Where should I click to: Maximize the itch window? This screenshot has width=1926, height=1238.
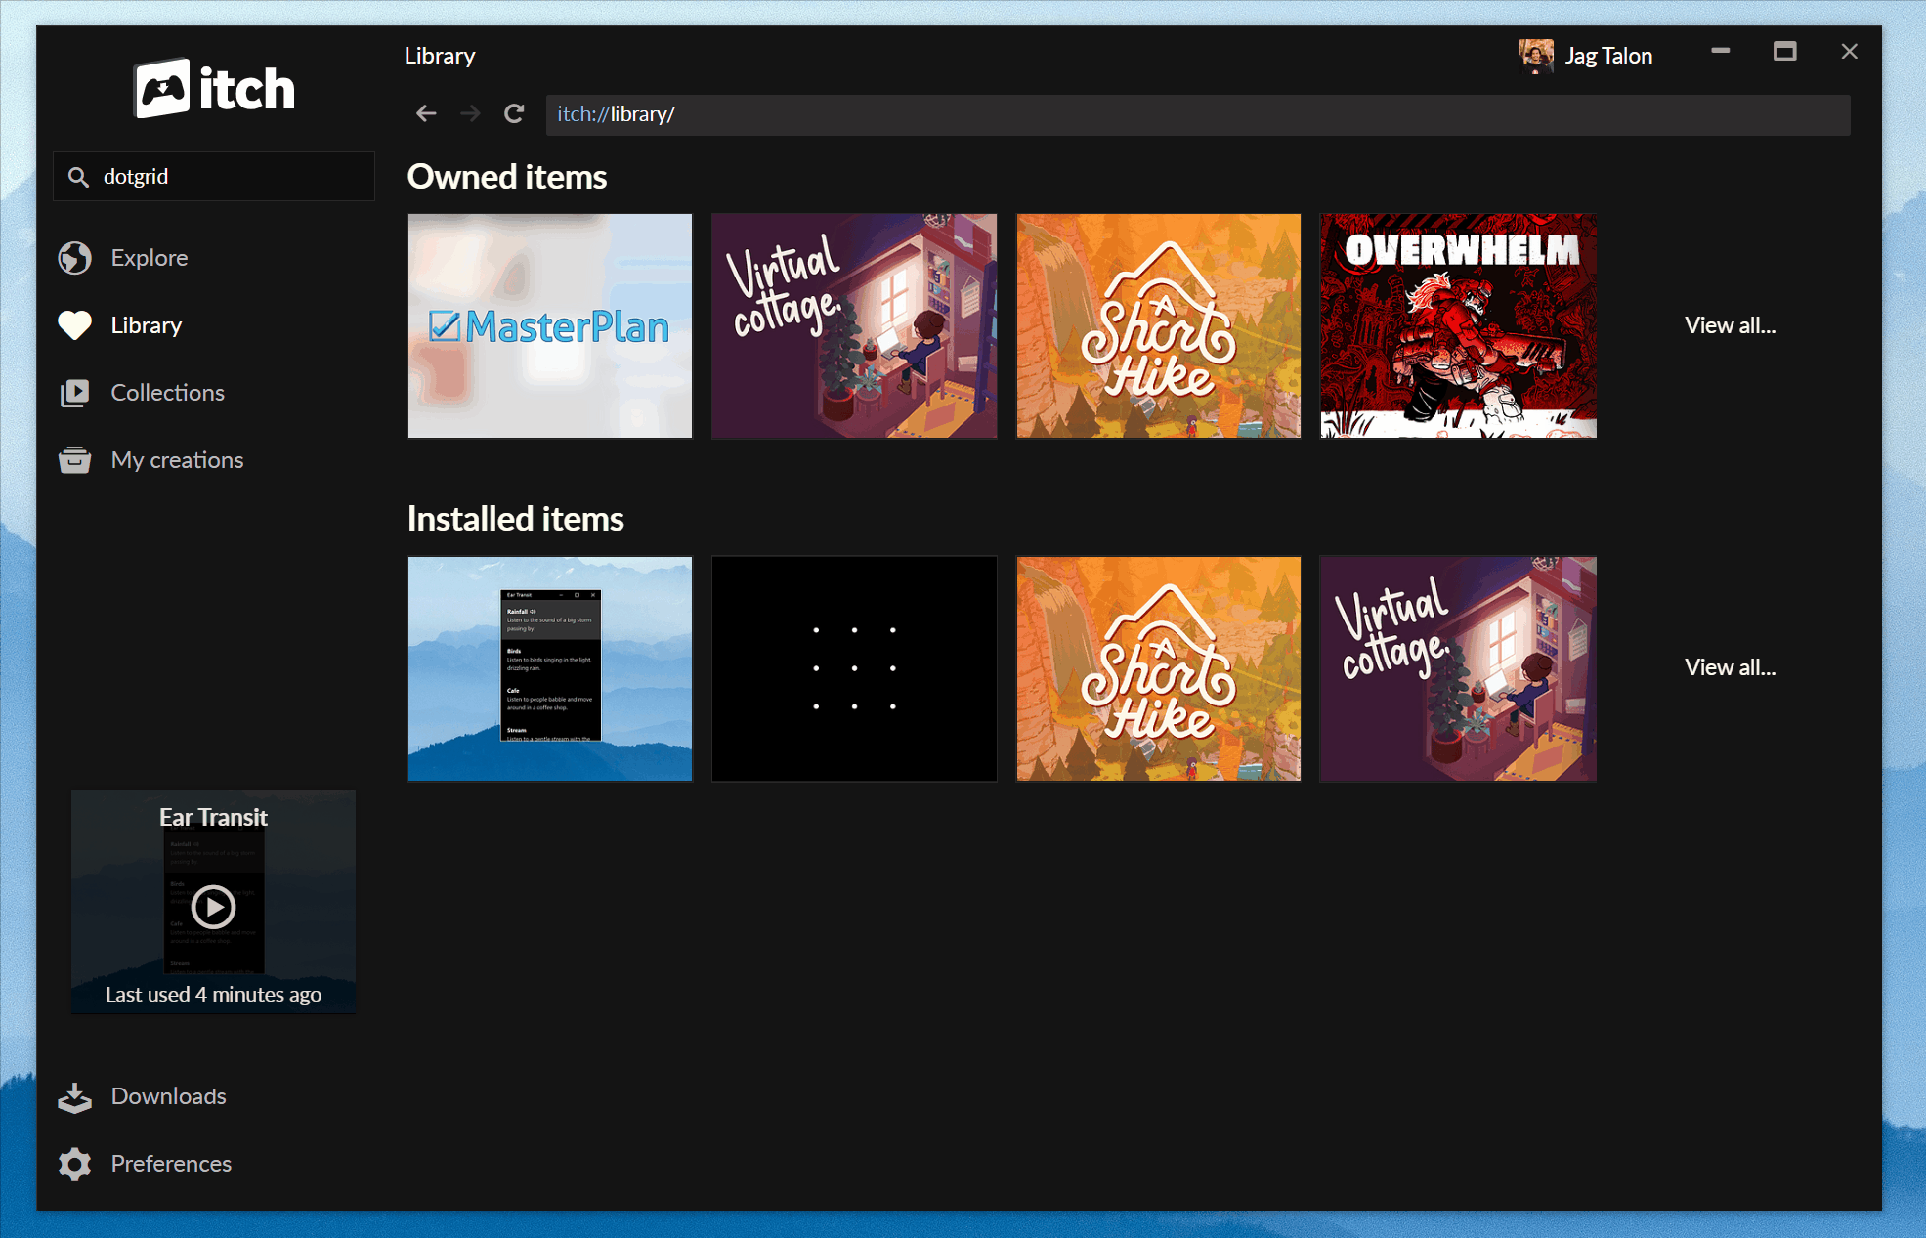tap(1785, 51)
